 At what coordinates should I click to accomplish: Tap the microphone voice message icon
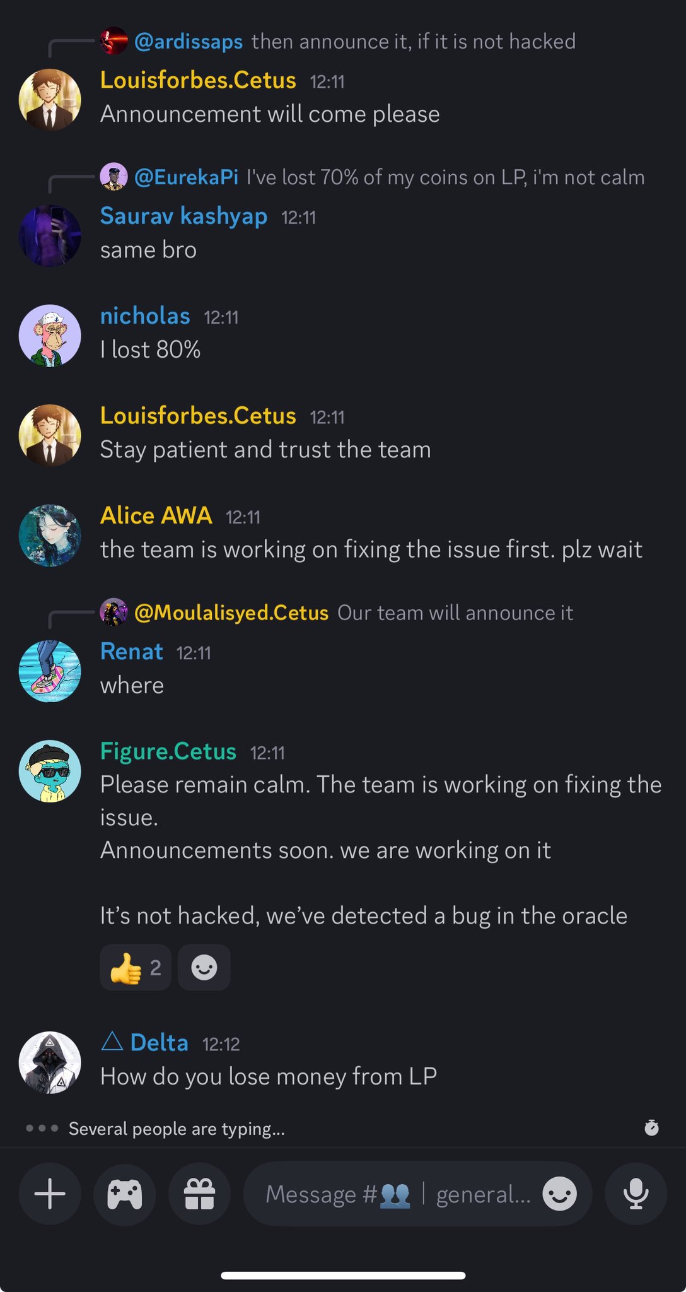click(636, 1194)
